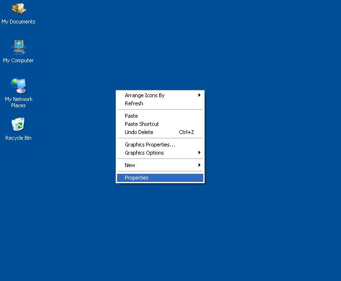Open the Arrange Icons By submenu
Screen dimensions: 341x281
pos(160,95)
